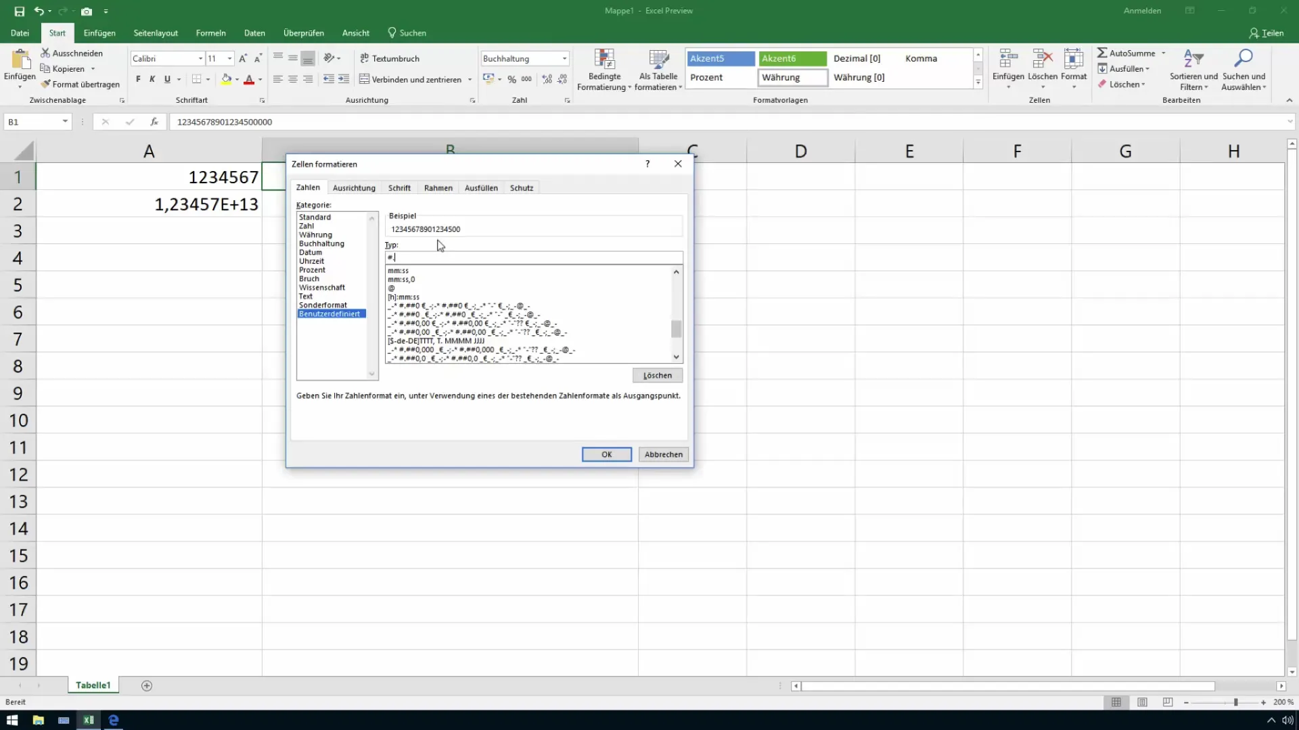Select the Währung formatting icon
The height and width of the screenshot is (730, 1299).
tap(783, 76)
